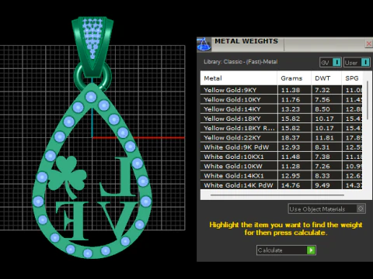The height and width of the screenshot is (279, 373).
Task: Open the Use Object Materials dropdown
Action: pyautogui.click(x=326, y=208)
